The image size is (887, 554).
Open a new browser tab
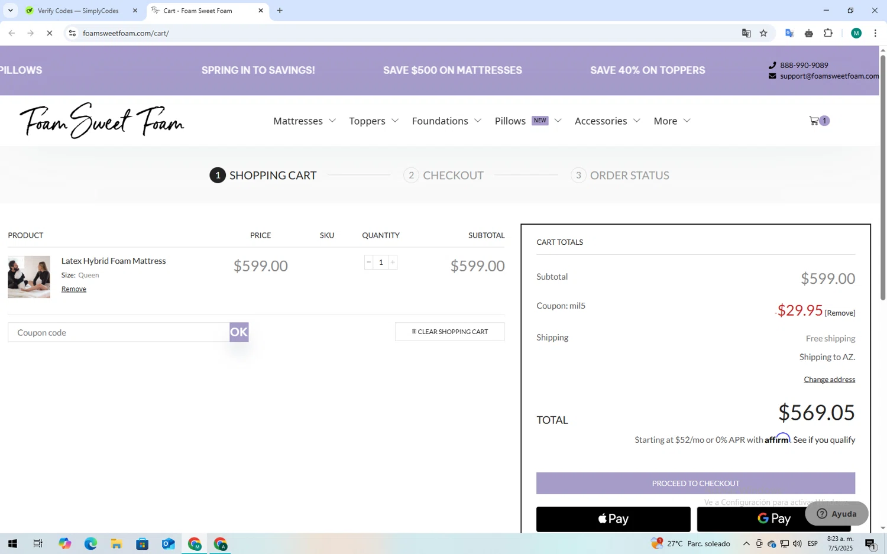click(x=280, y=11)
